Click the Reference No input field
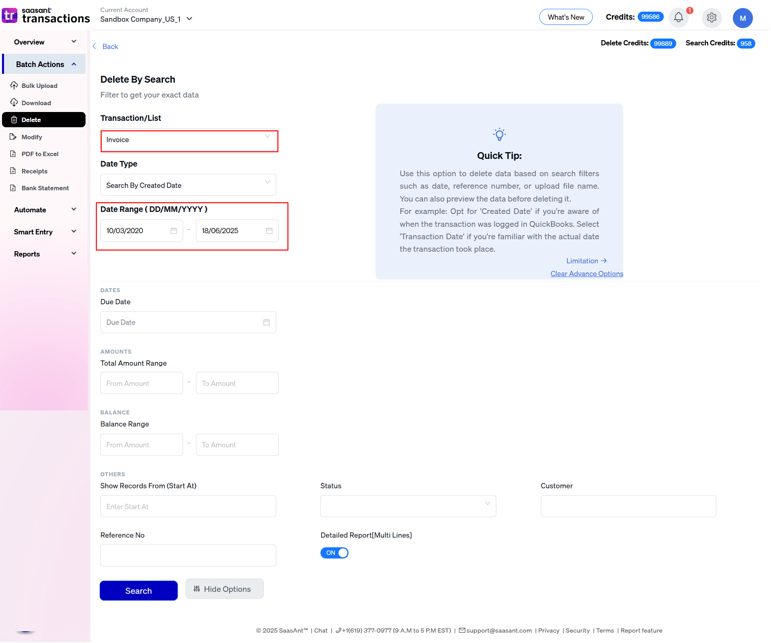Image resolution: width=771 pixels, height=643 pixels. (x=188, y=556)
